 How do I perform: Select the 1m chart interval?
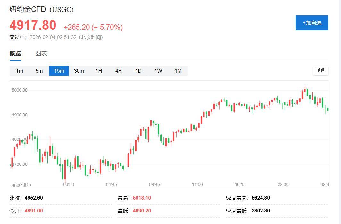pos(20,71)
